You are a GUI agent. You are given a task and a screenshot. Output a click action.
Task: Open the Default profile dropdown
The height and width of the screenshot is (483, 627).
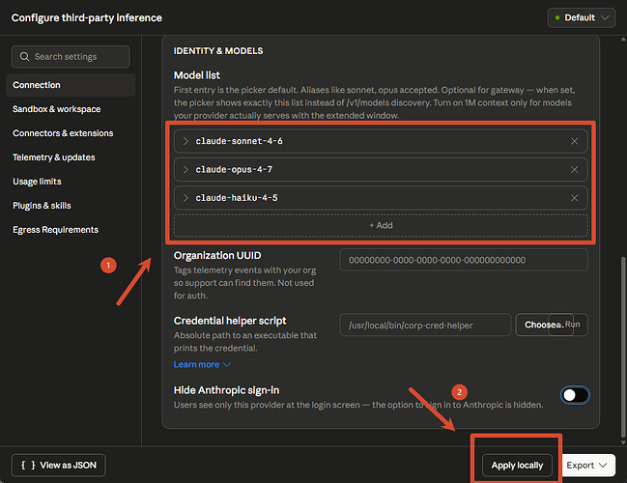(582, 18)
